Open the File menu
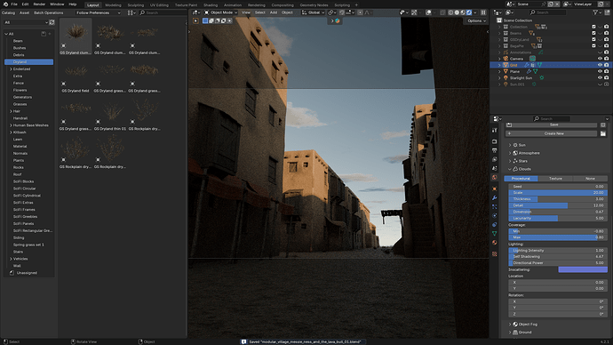Viewport: 613px width, 345px height. point(14,4)
